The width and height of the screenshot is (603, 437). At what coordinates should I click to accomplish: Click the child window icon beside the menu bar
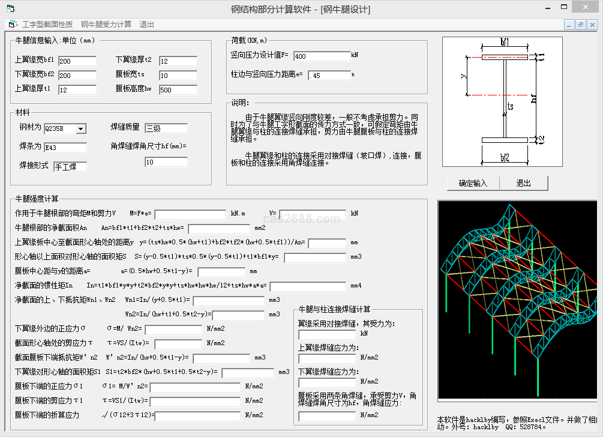tap(12, 25)
